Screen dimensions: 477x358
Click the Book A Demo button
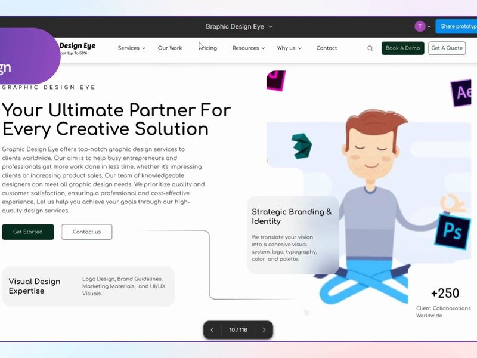click(403, 48)
